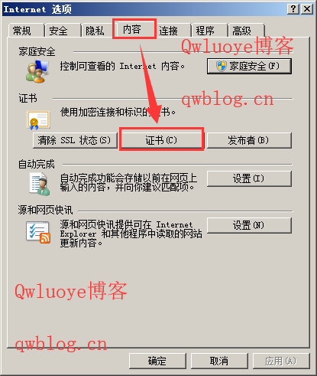Click the Family Safety users icon
This screenshot has width=317, height=376.
(37, 71)
